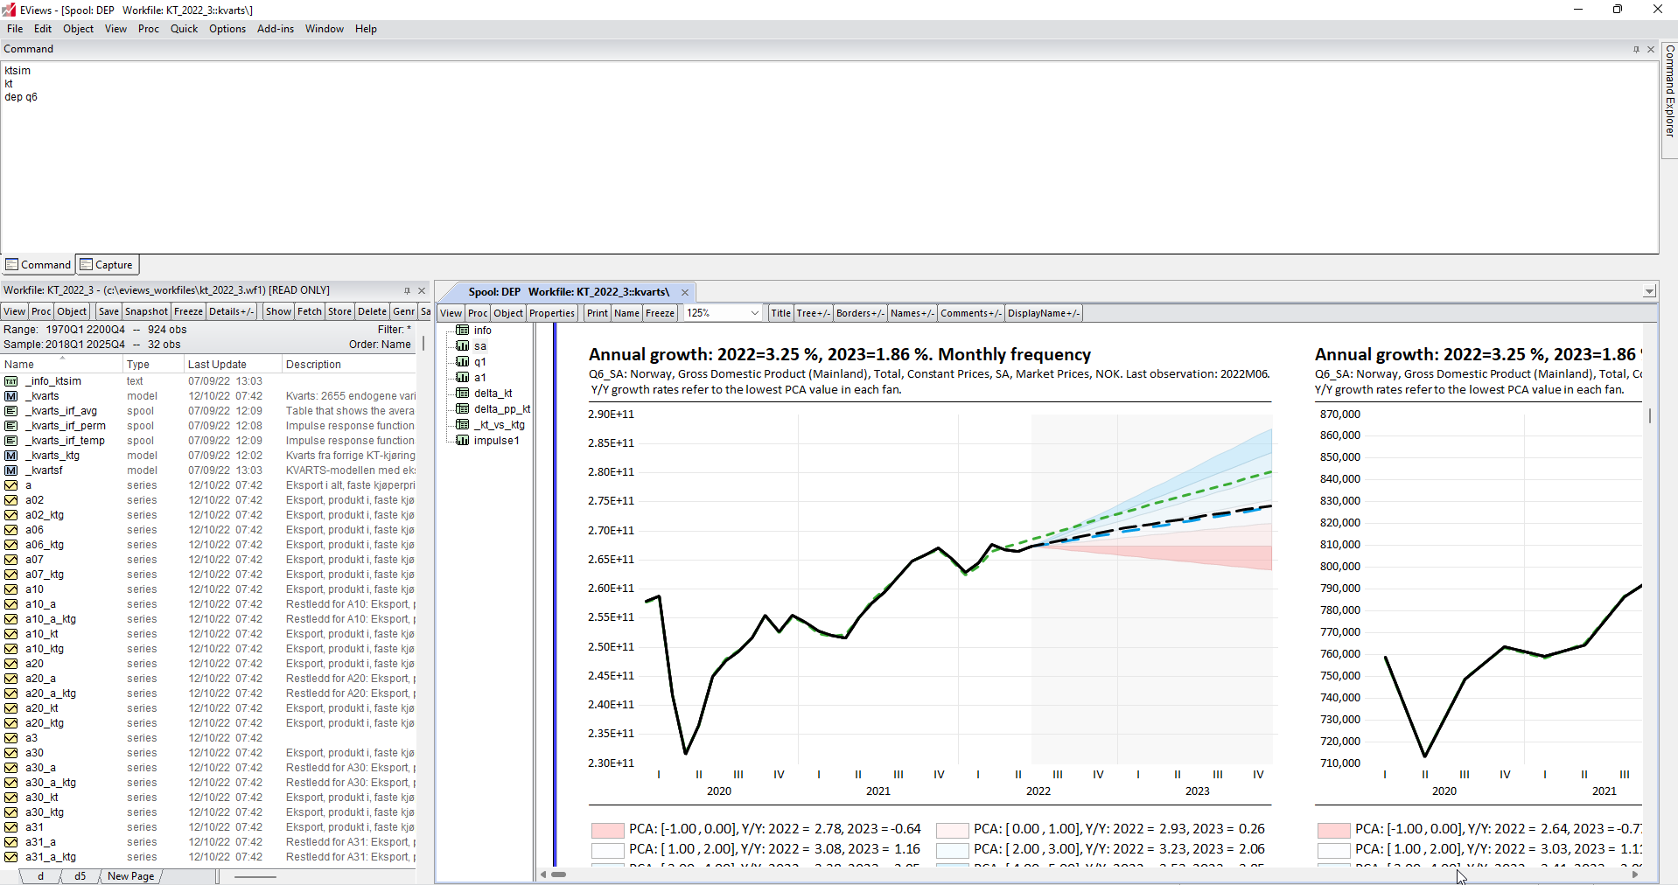Toggle Borders+/- in the spool toolbar
This screenshot has width=1678, height=885.
[x=859, y=313]
